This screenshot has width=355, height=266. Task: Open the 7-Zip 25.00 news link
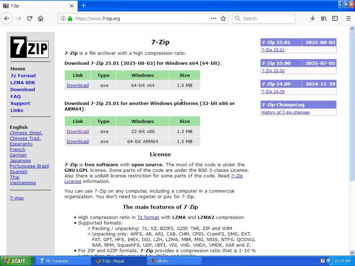273,71
